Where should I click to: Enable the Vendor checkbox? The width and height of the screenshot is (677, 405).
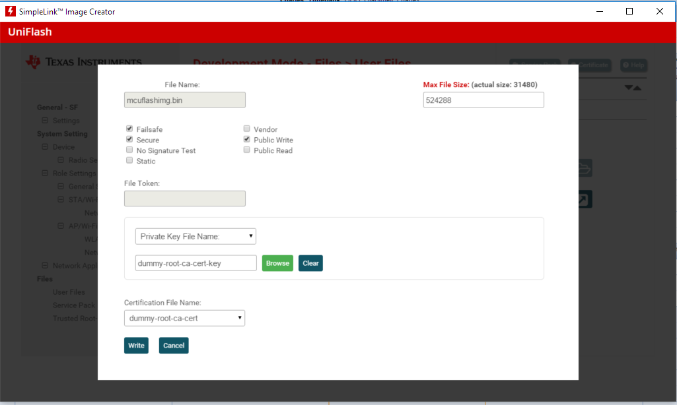pos(246,129)
